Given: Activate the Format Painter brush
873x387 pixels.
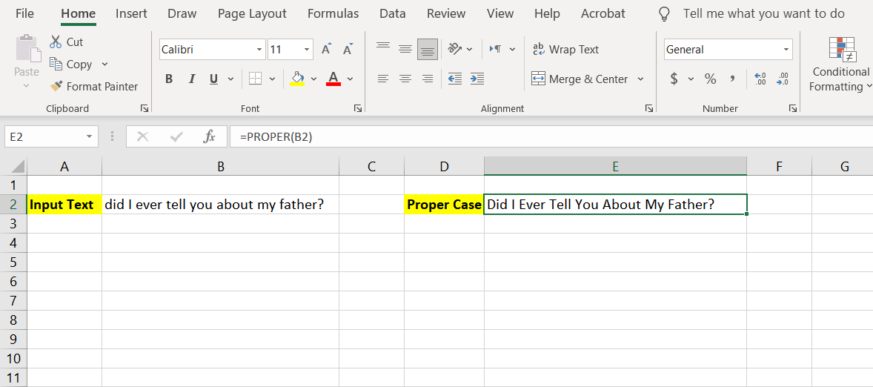Looking at the screenshot, I should [x=56, y=86].
